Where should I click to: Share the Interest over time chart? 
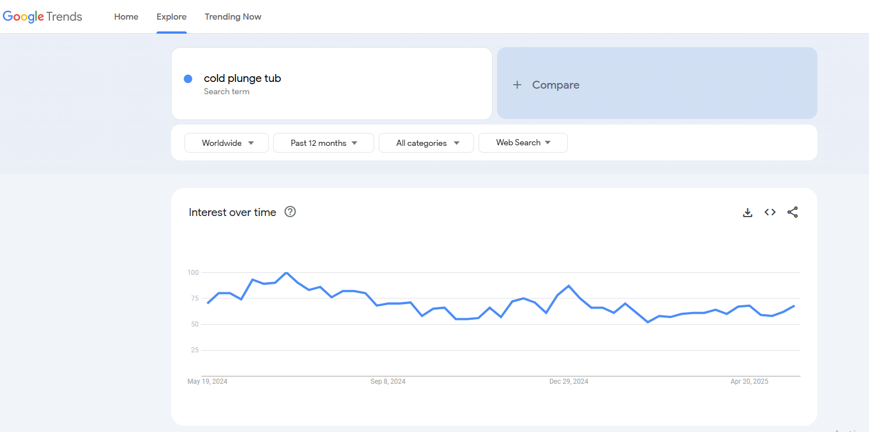point(792,212)
